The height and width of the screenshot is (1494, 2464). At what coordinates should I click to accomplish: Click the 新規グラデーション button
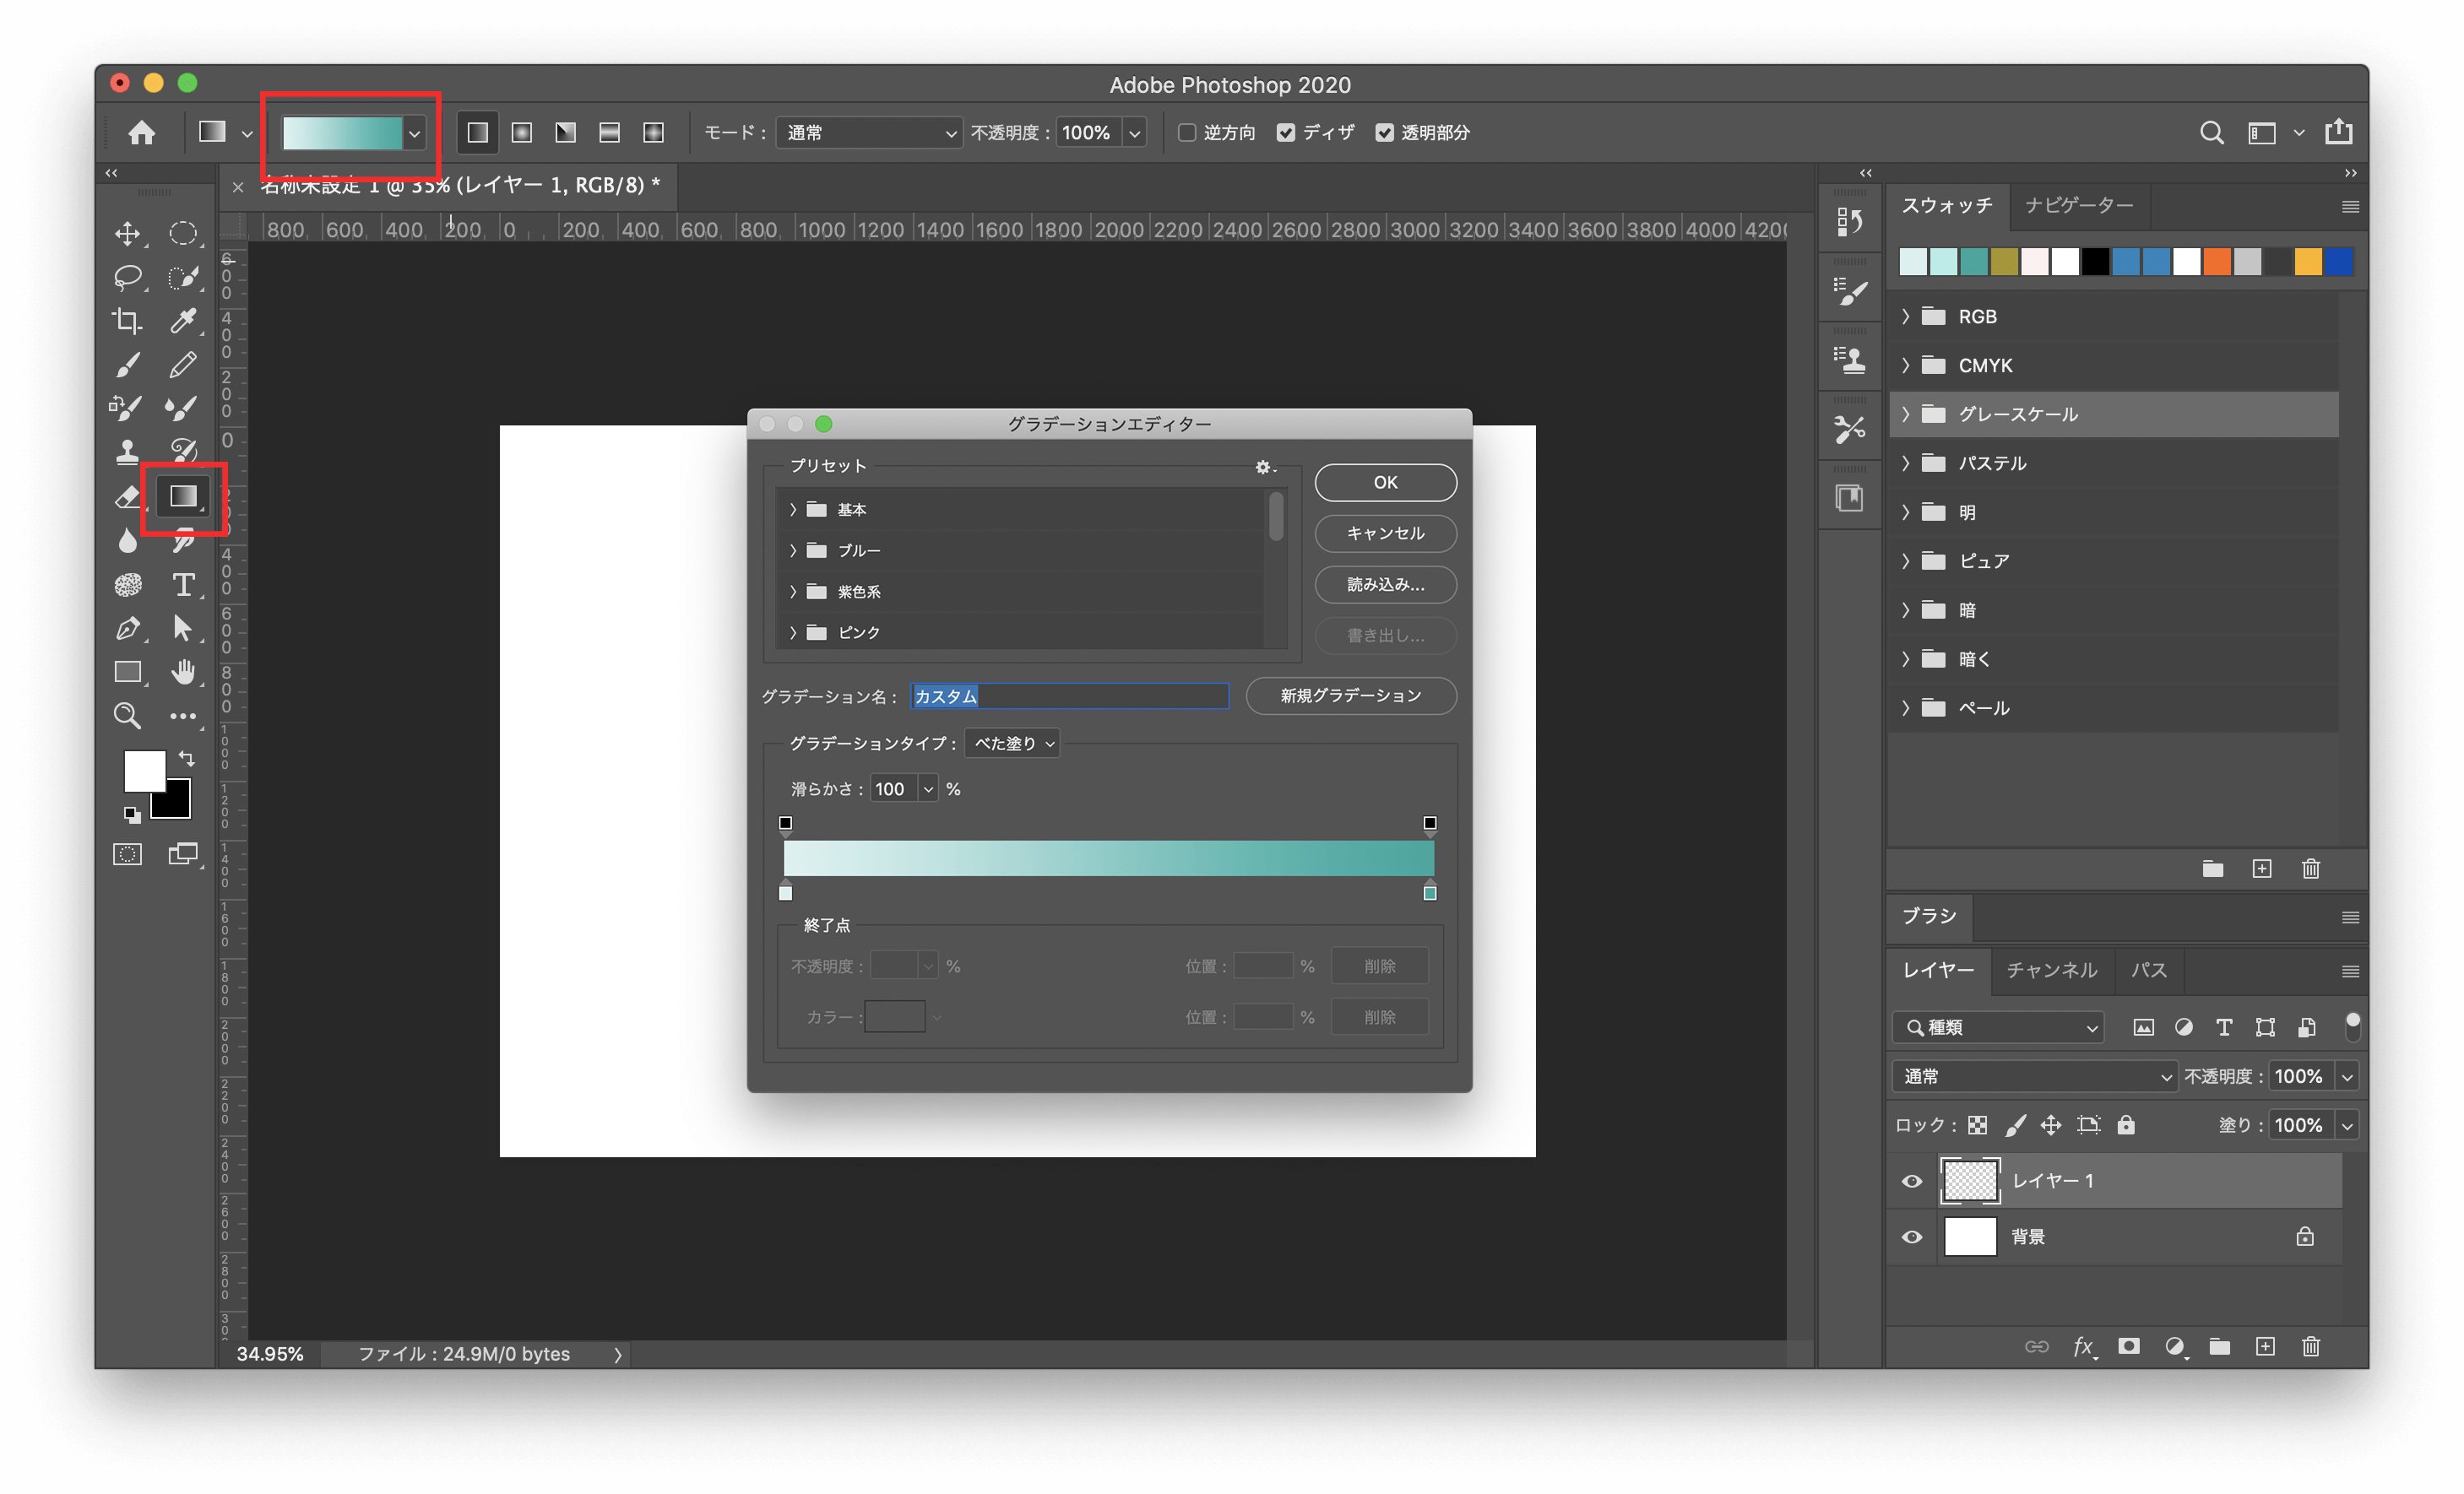point(1351,696)
